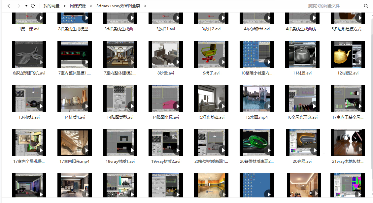The width and height of the screenshot is (373, 203).
Task: Open 10格陵小城室内 video thumbnail
Action: point(257,54)
